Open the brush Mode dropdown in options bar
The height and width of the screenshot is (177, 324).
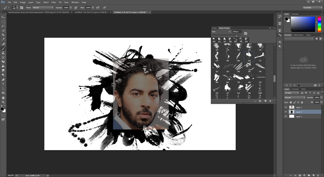point(43,8)
